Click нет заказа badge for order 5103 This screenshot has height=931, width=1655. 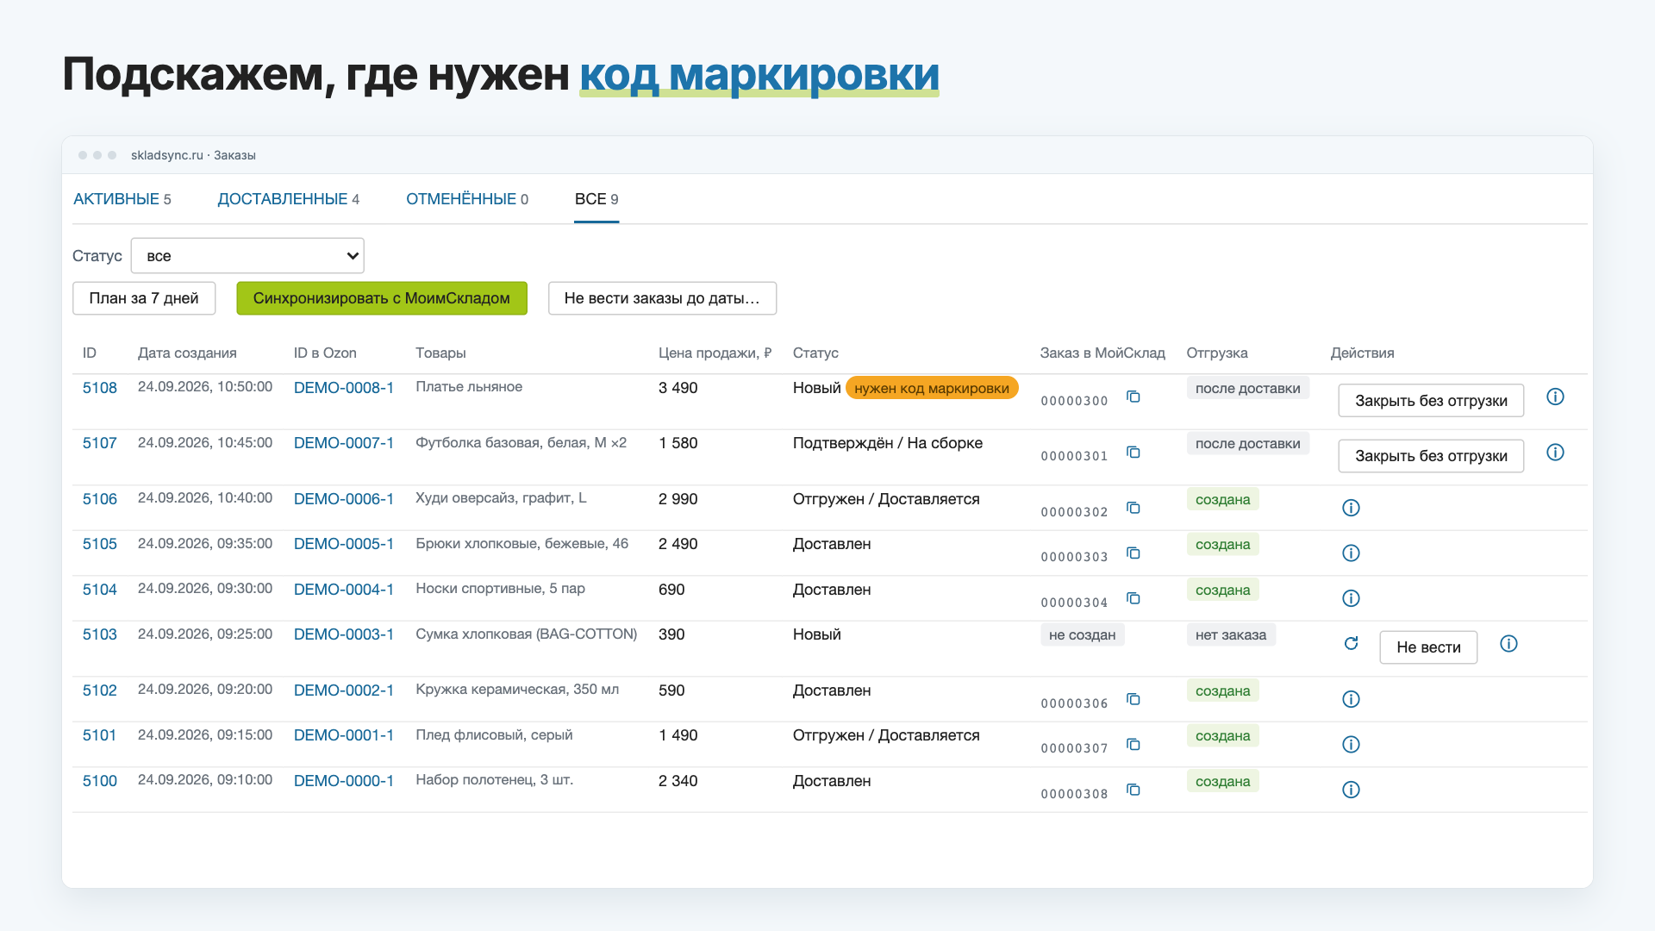coord(1231,634)
